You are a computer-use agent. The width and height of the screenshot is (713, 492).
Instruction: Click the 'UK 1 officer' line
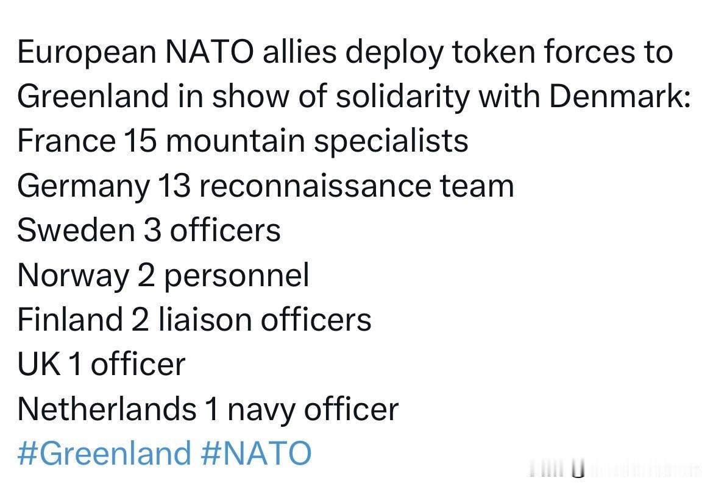[101, 364]
